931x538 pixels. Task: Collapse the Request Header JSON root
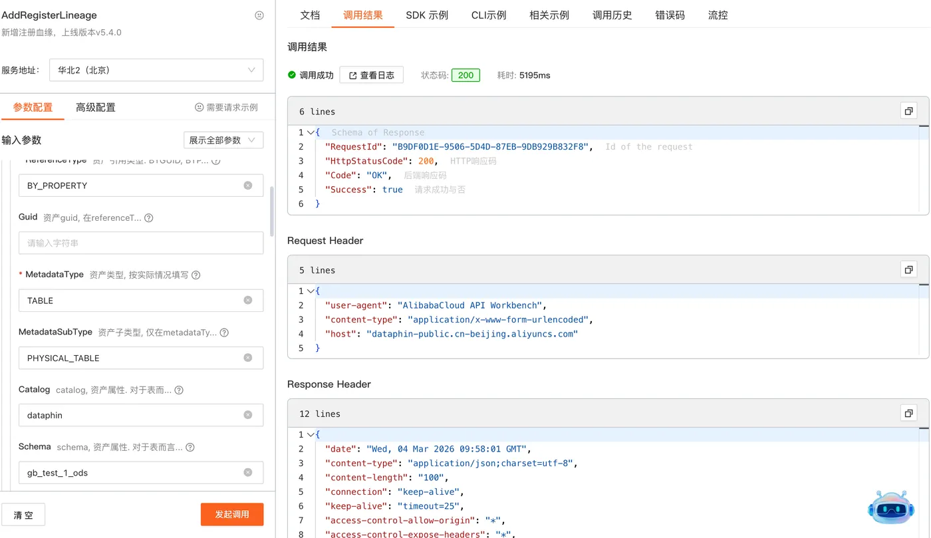point(311,291)
